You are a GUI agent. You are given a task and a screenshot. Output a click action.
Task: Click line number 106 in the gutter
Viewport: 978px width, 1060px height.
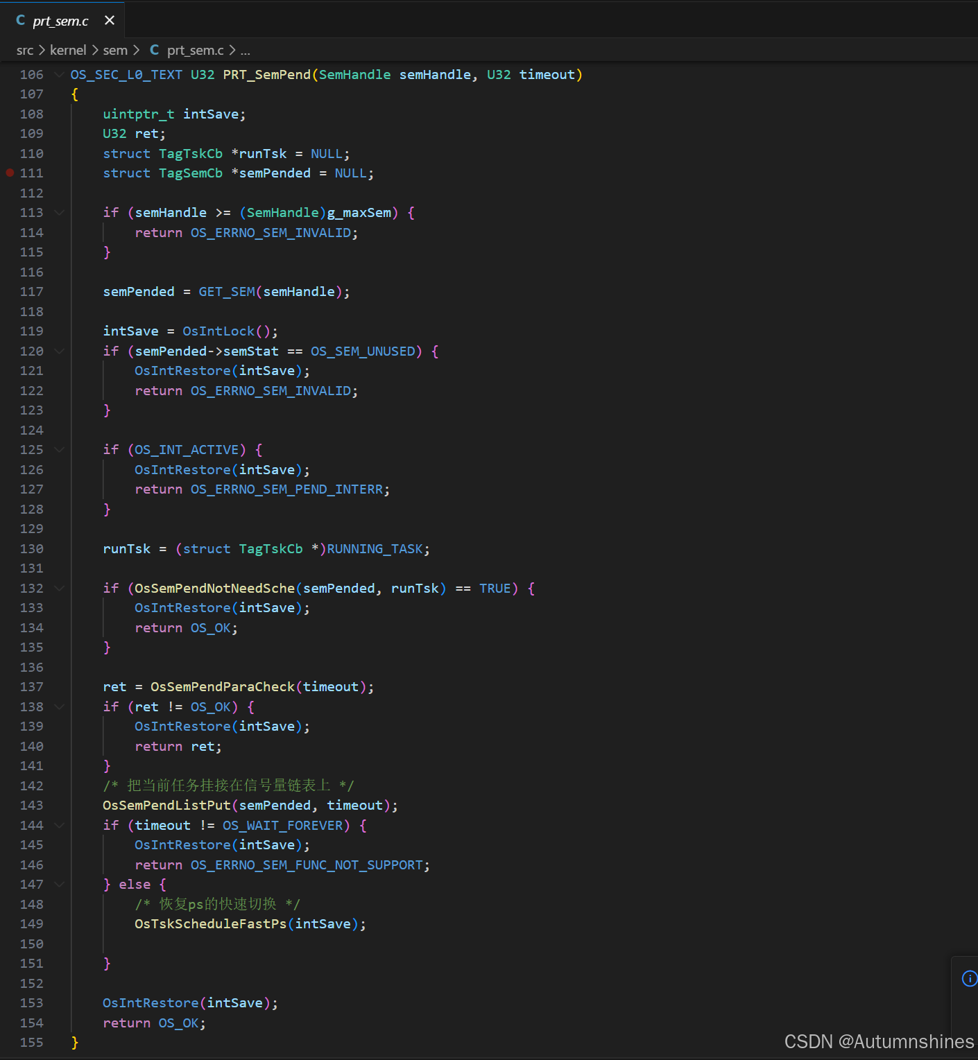tap(31, 74)
